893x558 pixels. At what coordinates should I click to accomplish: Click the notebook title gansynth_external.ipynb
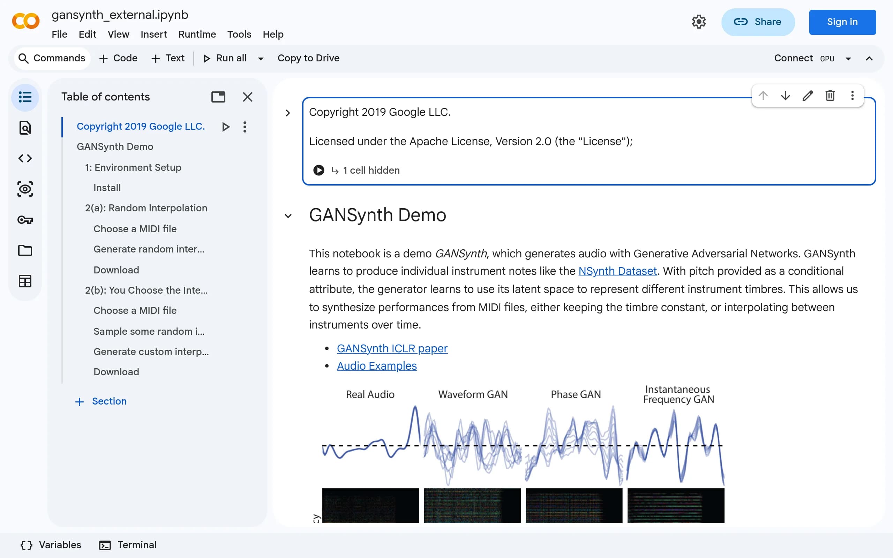[120, 15]
